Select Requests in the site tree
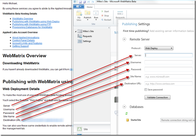Viewport: 196px width, 136px height. 87,36
